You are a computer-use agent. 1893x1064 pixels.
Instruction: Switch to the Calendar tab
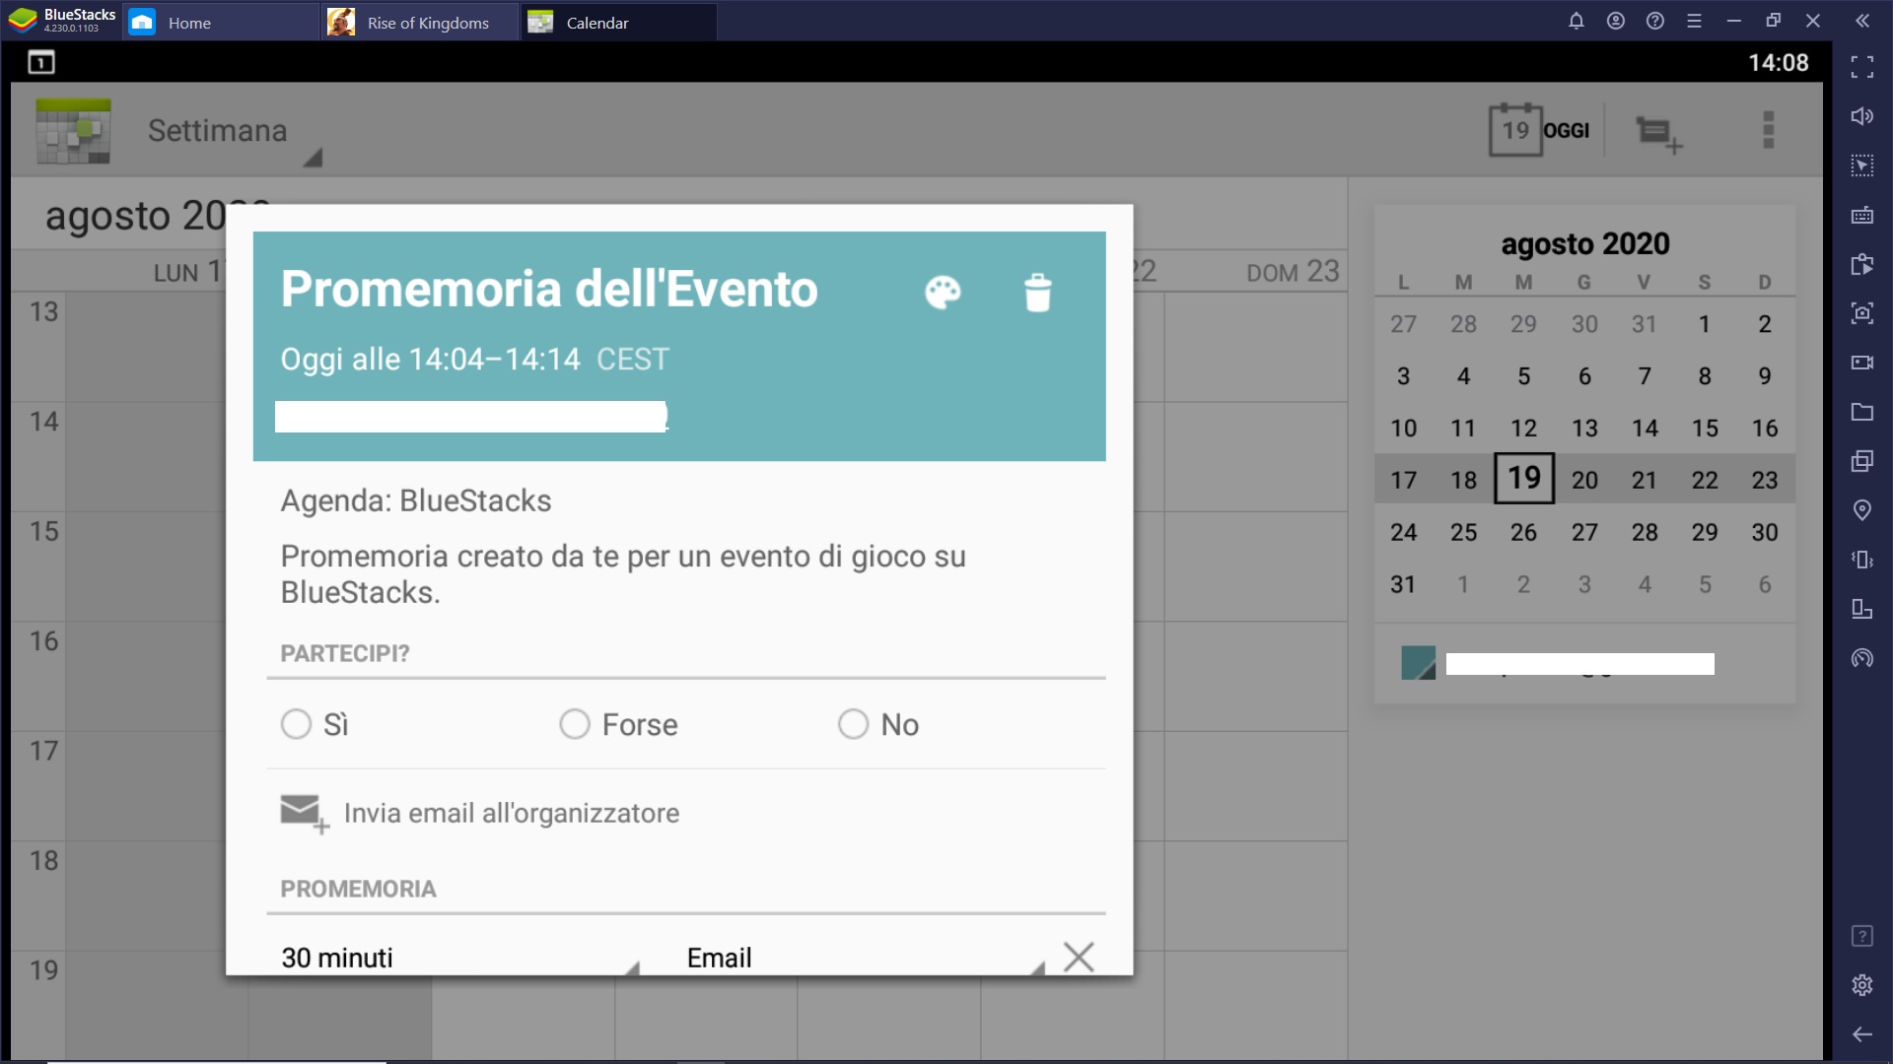(620, 22)
